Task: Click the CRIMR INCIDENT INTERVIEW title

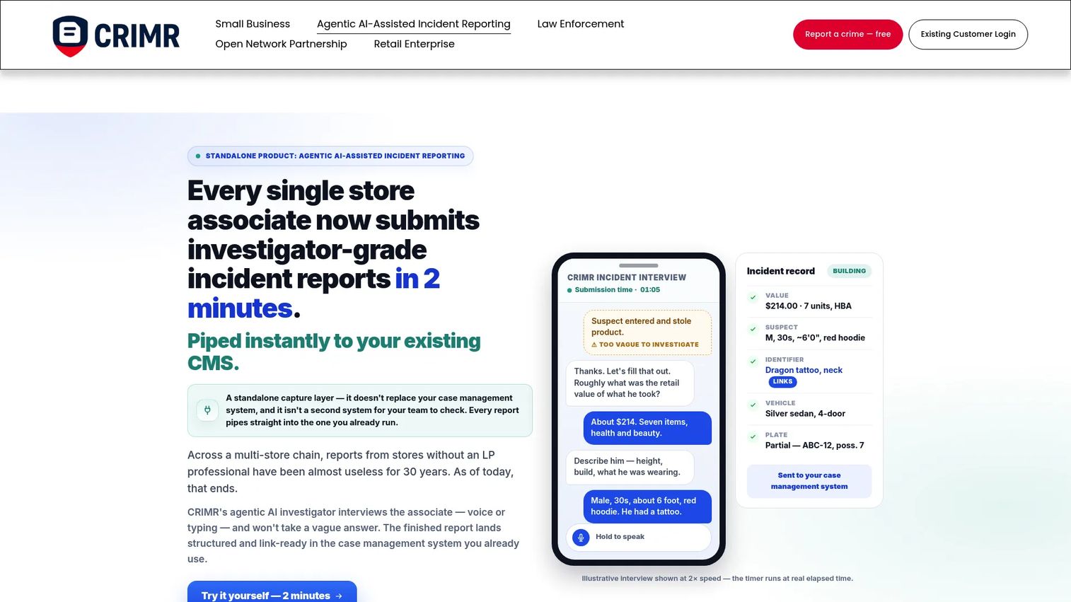Action: [627, 278]
